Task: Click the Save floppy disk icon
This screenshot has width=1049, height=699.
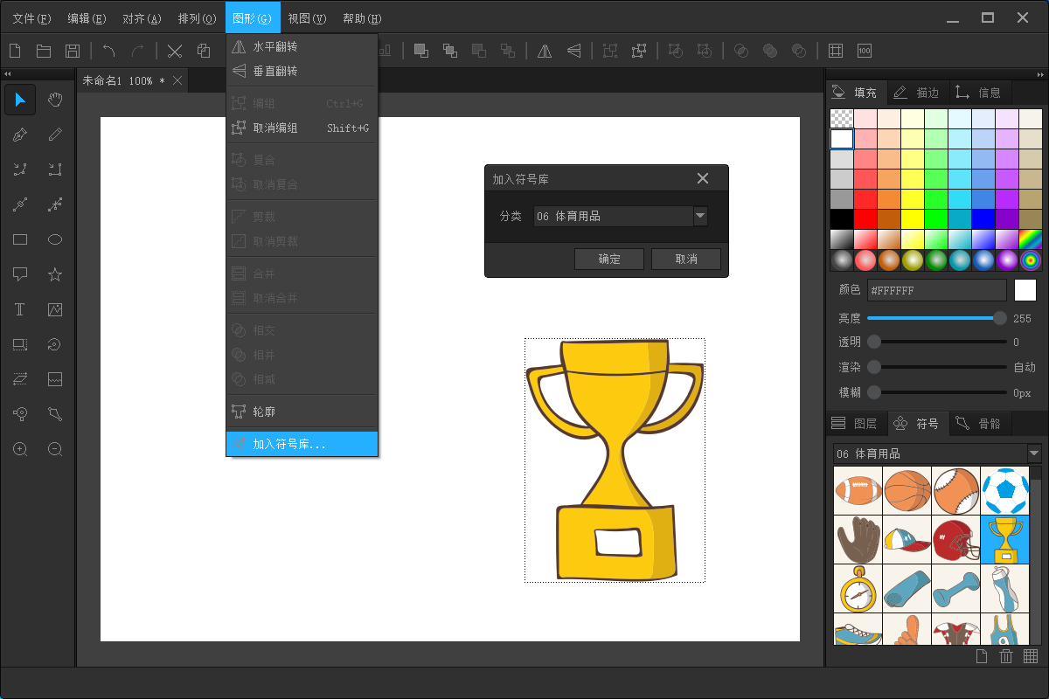Action: [73, 51]
